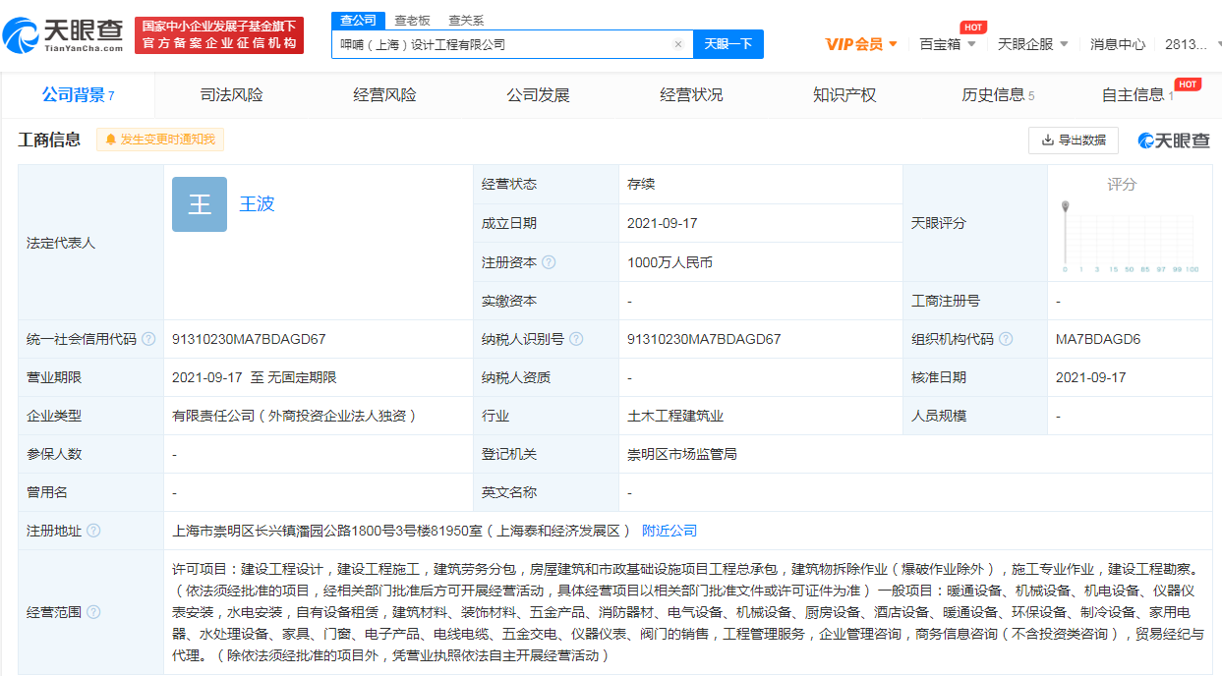
Task: Click the 王 avatar of legal representative
Action: tap(200, 204)
